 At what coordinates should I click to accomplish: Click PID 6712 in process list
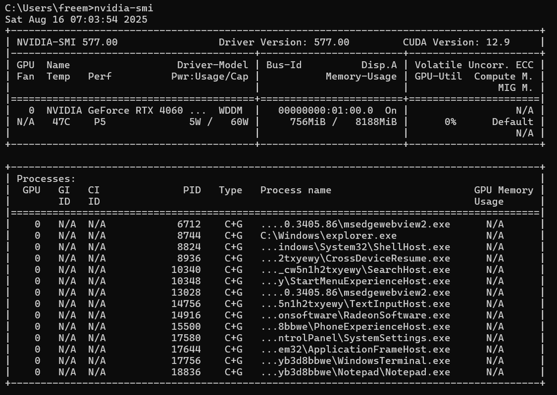(x=189, y=224)
